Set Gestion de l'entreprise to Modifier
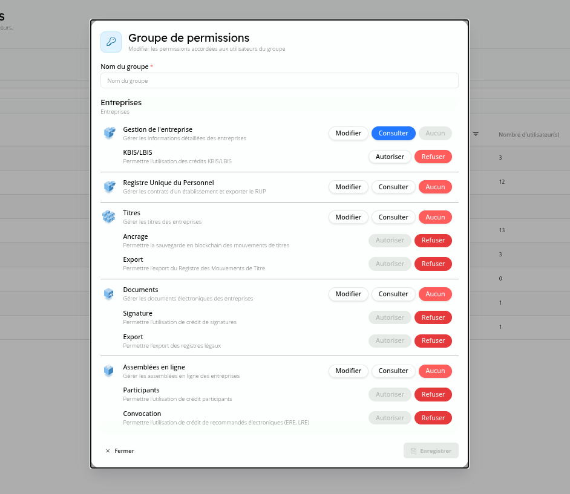Image resolution: width=570 pixels, height=494 pixels. coord(349,133)
